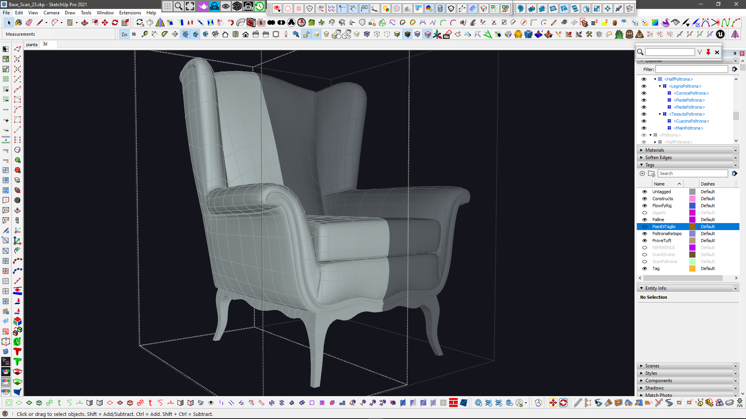This screenshot has height=419, width=746.
Task: Click the Cm units toolbar button
Action: 124,34
